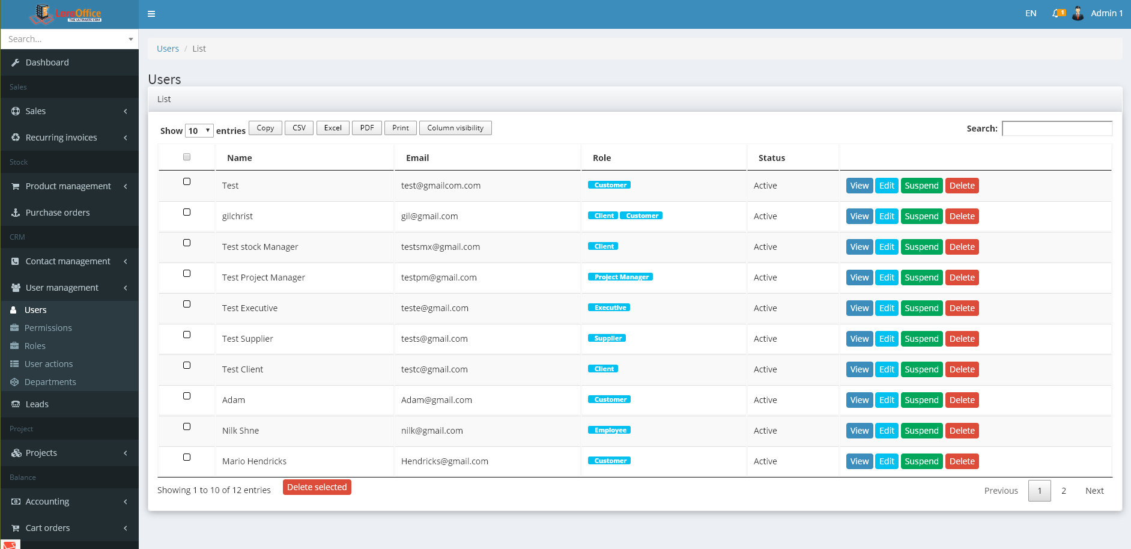The width and height of the screenshot is (1131, 549).
Task: Click the Departments icon in sidebar
Action: pos(14,382)
